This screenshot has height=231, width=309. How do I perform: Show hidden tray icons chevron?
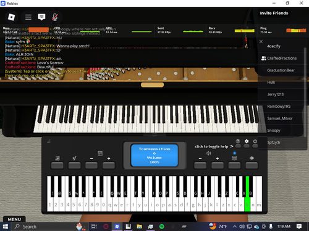coord(234,227)
